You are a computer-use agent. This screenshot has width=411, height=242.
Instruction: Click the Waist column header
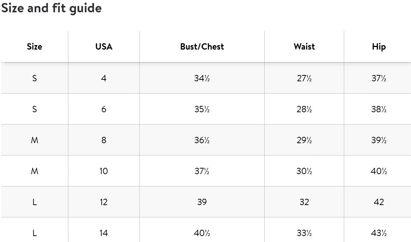(304, 47)
